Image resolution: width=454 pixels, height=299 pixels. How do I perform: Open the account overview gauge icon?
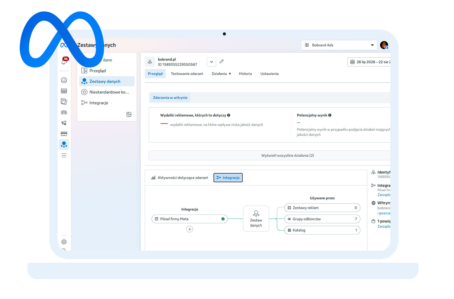pos(64,80)
